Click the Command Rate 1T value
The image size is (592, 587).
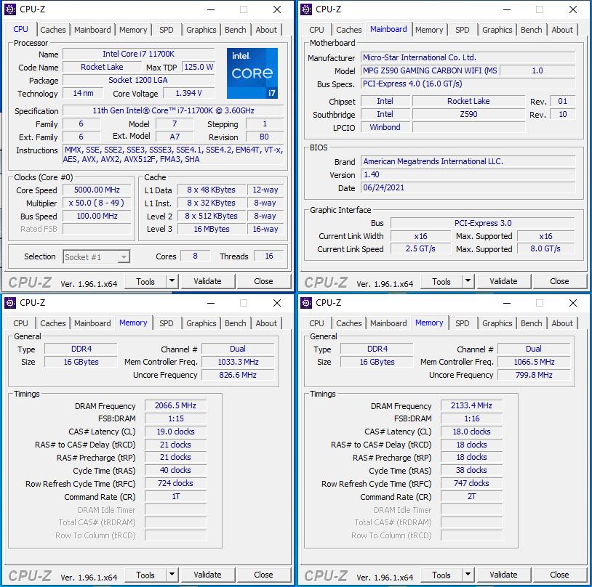(175, 496)
